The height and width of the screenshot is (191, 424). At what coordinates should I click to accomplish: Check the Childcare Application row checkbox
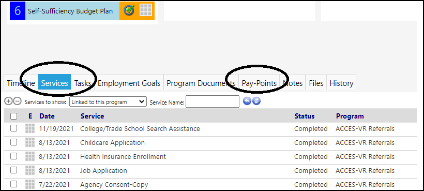(13, 142)
